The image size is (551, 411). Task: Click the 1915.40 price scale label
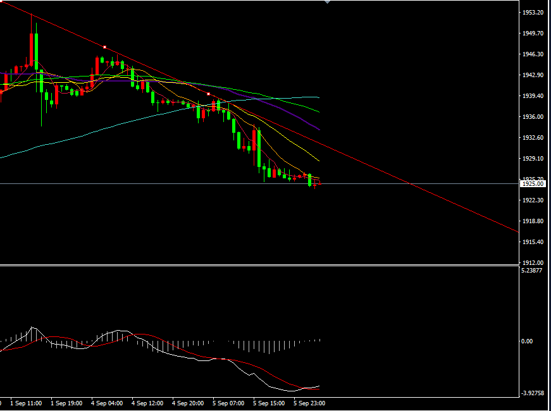[533, 242]
